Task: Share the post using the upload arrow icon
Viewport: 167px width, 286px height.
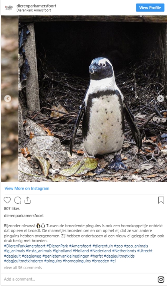Action: pos(28,200)
